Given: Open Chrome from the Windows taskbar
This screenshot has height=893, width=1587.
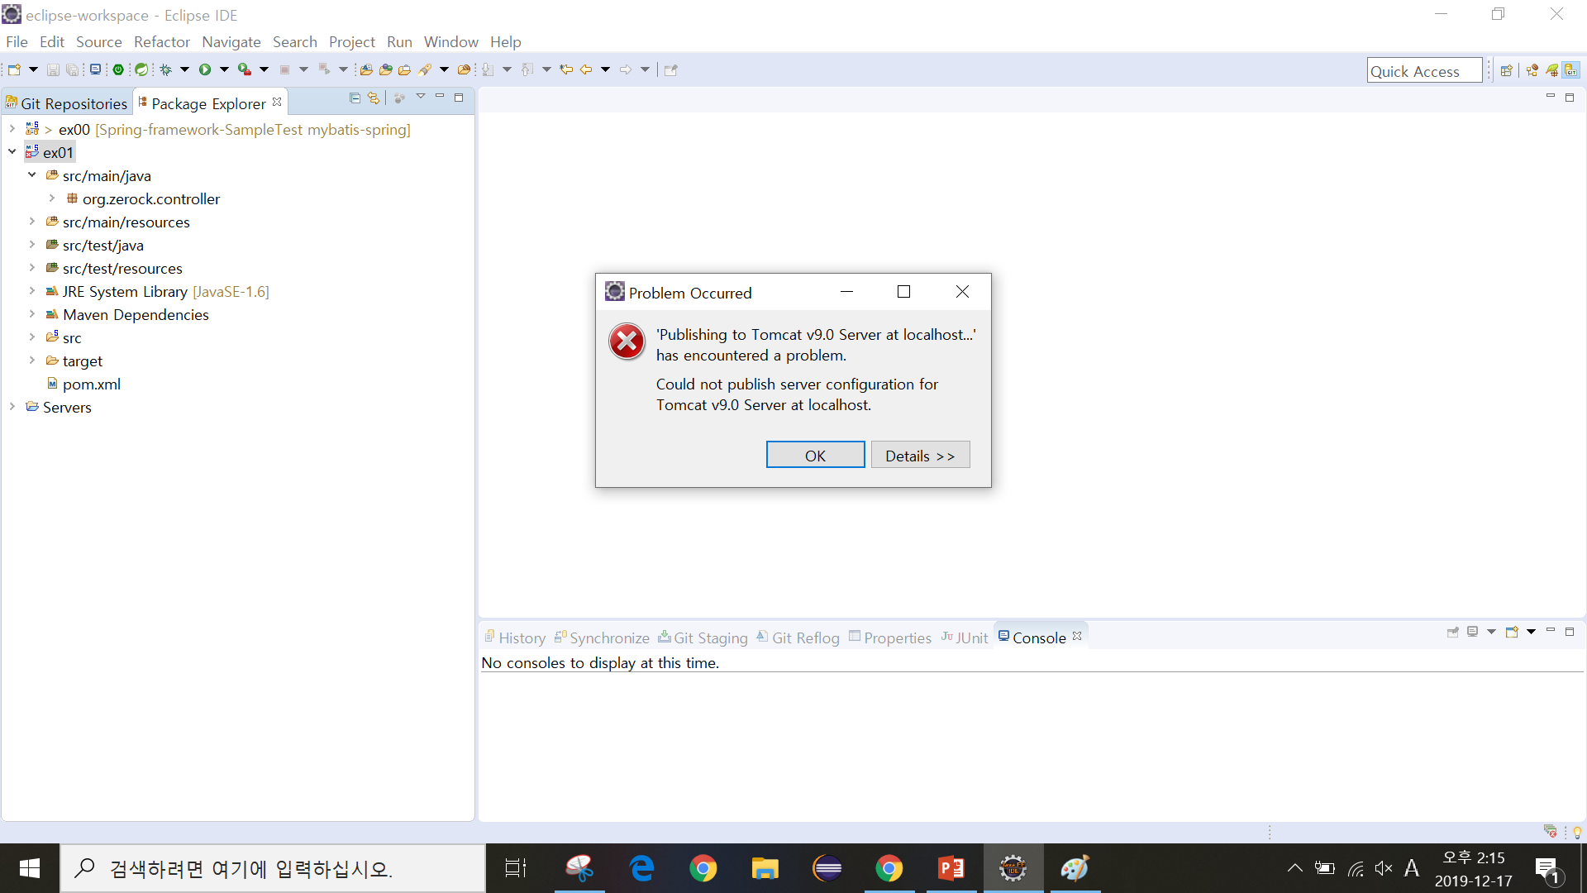Looking at the screenshot, I should coord(703,868).
